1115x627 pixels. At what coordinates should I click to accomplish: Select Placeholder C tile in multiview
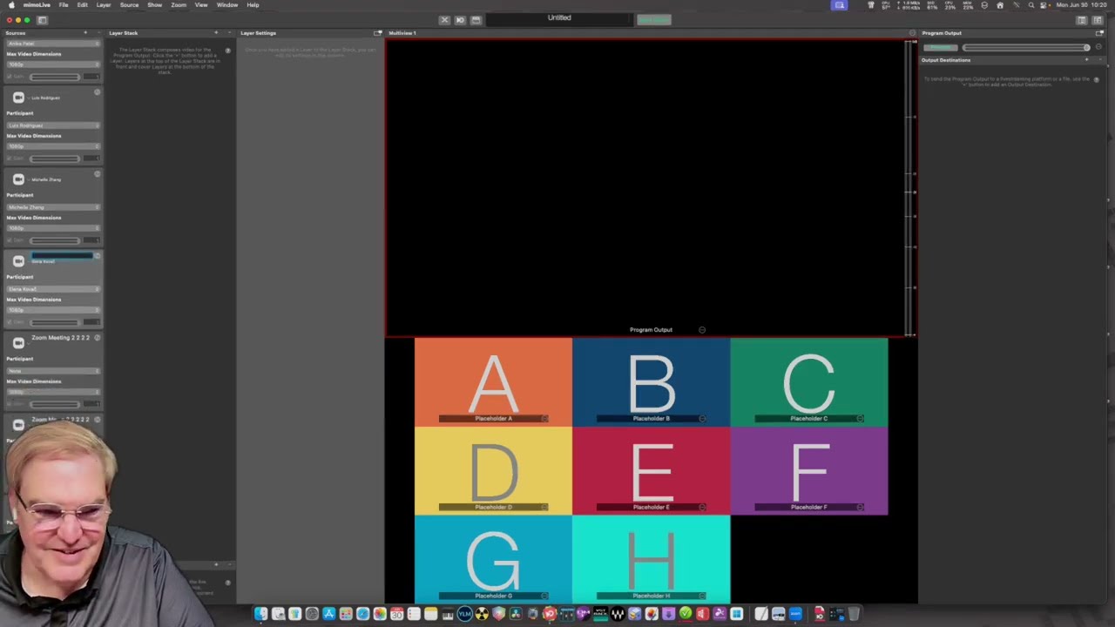pyautogui.click(x=808, y=382)
